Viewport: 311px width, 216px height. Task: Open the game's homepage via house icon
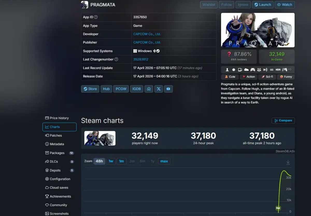point(149,89)
